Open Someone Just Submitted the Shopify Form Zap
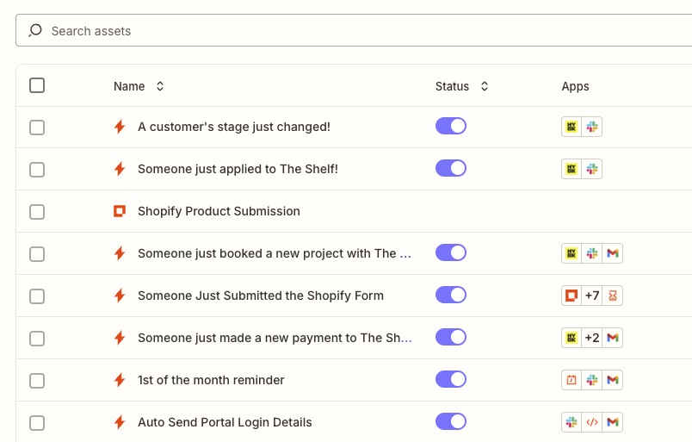The height and width of the screenshot is (442, 692). click(261, 296)
